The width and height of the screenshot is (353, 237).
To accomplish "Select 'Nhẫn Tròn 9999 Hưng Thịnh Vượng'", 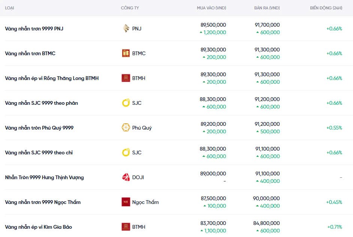I will click(x=44, y=177).
